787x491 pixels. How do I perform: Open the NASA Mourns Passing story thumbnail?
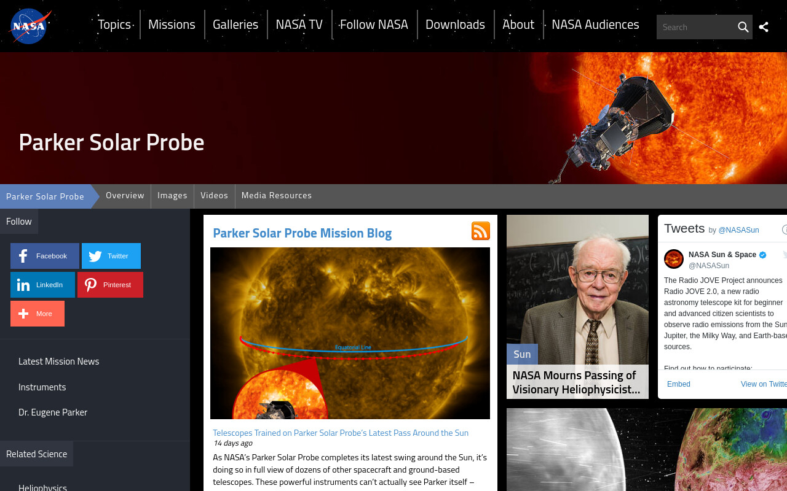tap(577, 306)
